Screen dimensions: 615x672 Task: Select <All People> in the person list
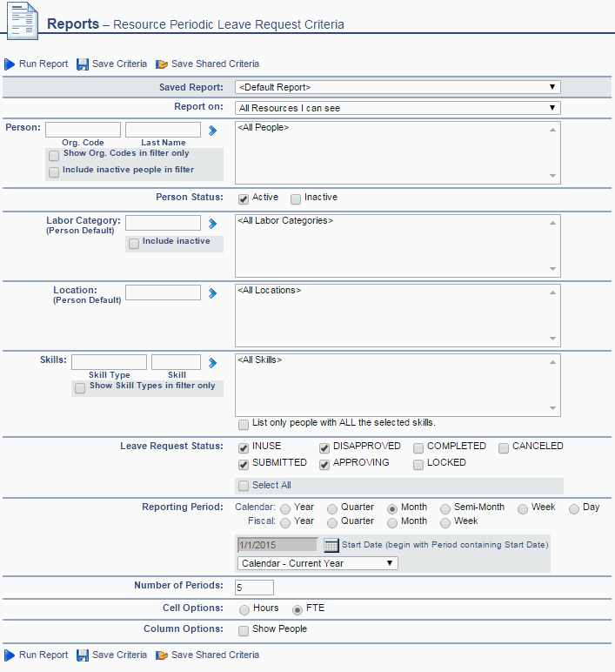(x=264, y=128)
